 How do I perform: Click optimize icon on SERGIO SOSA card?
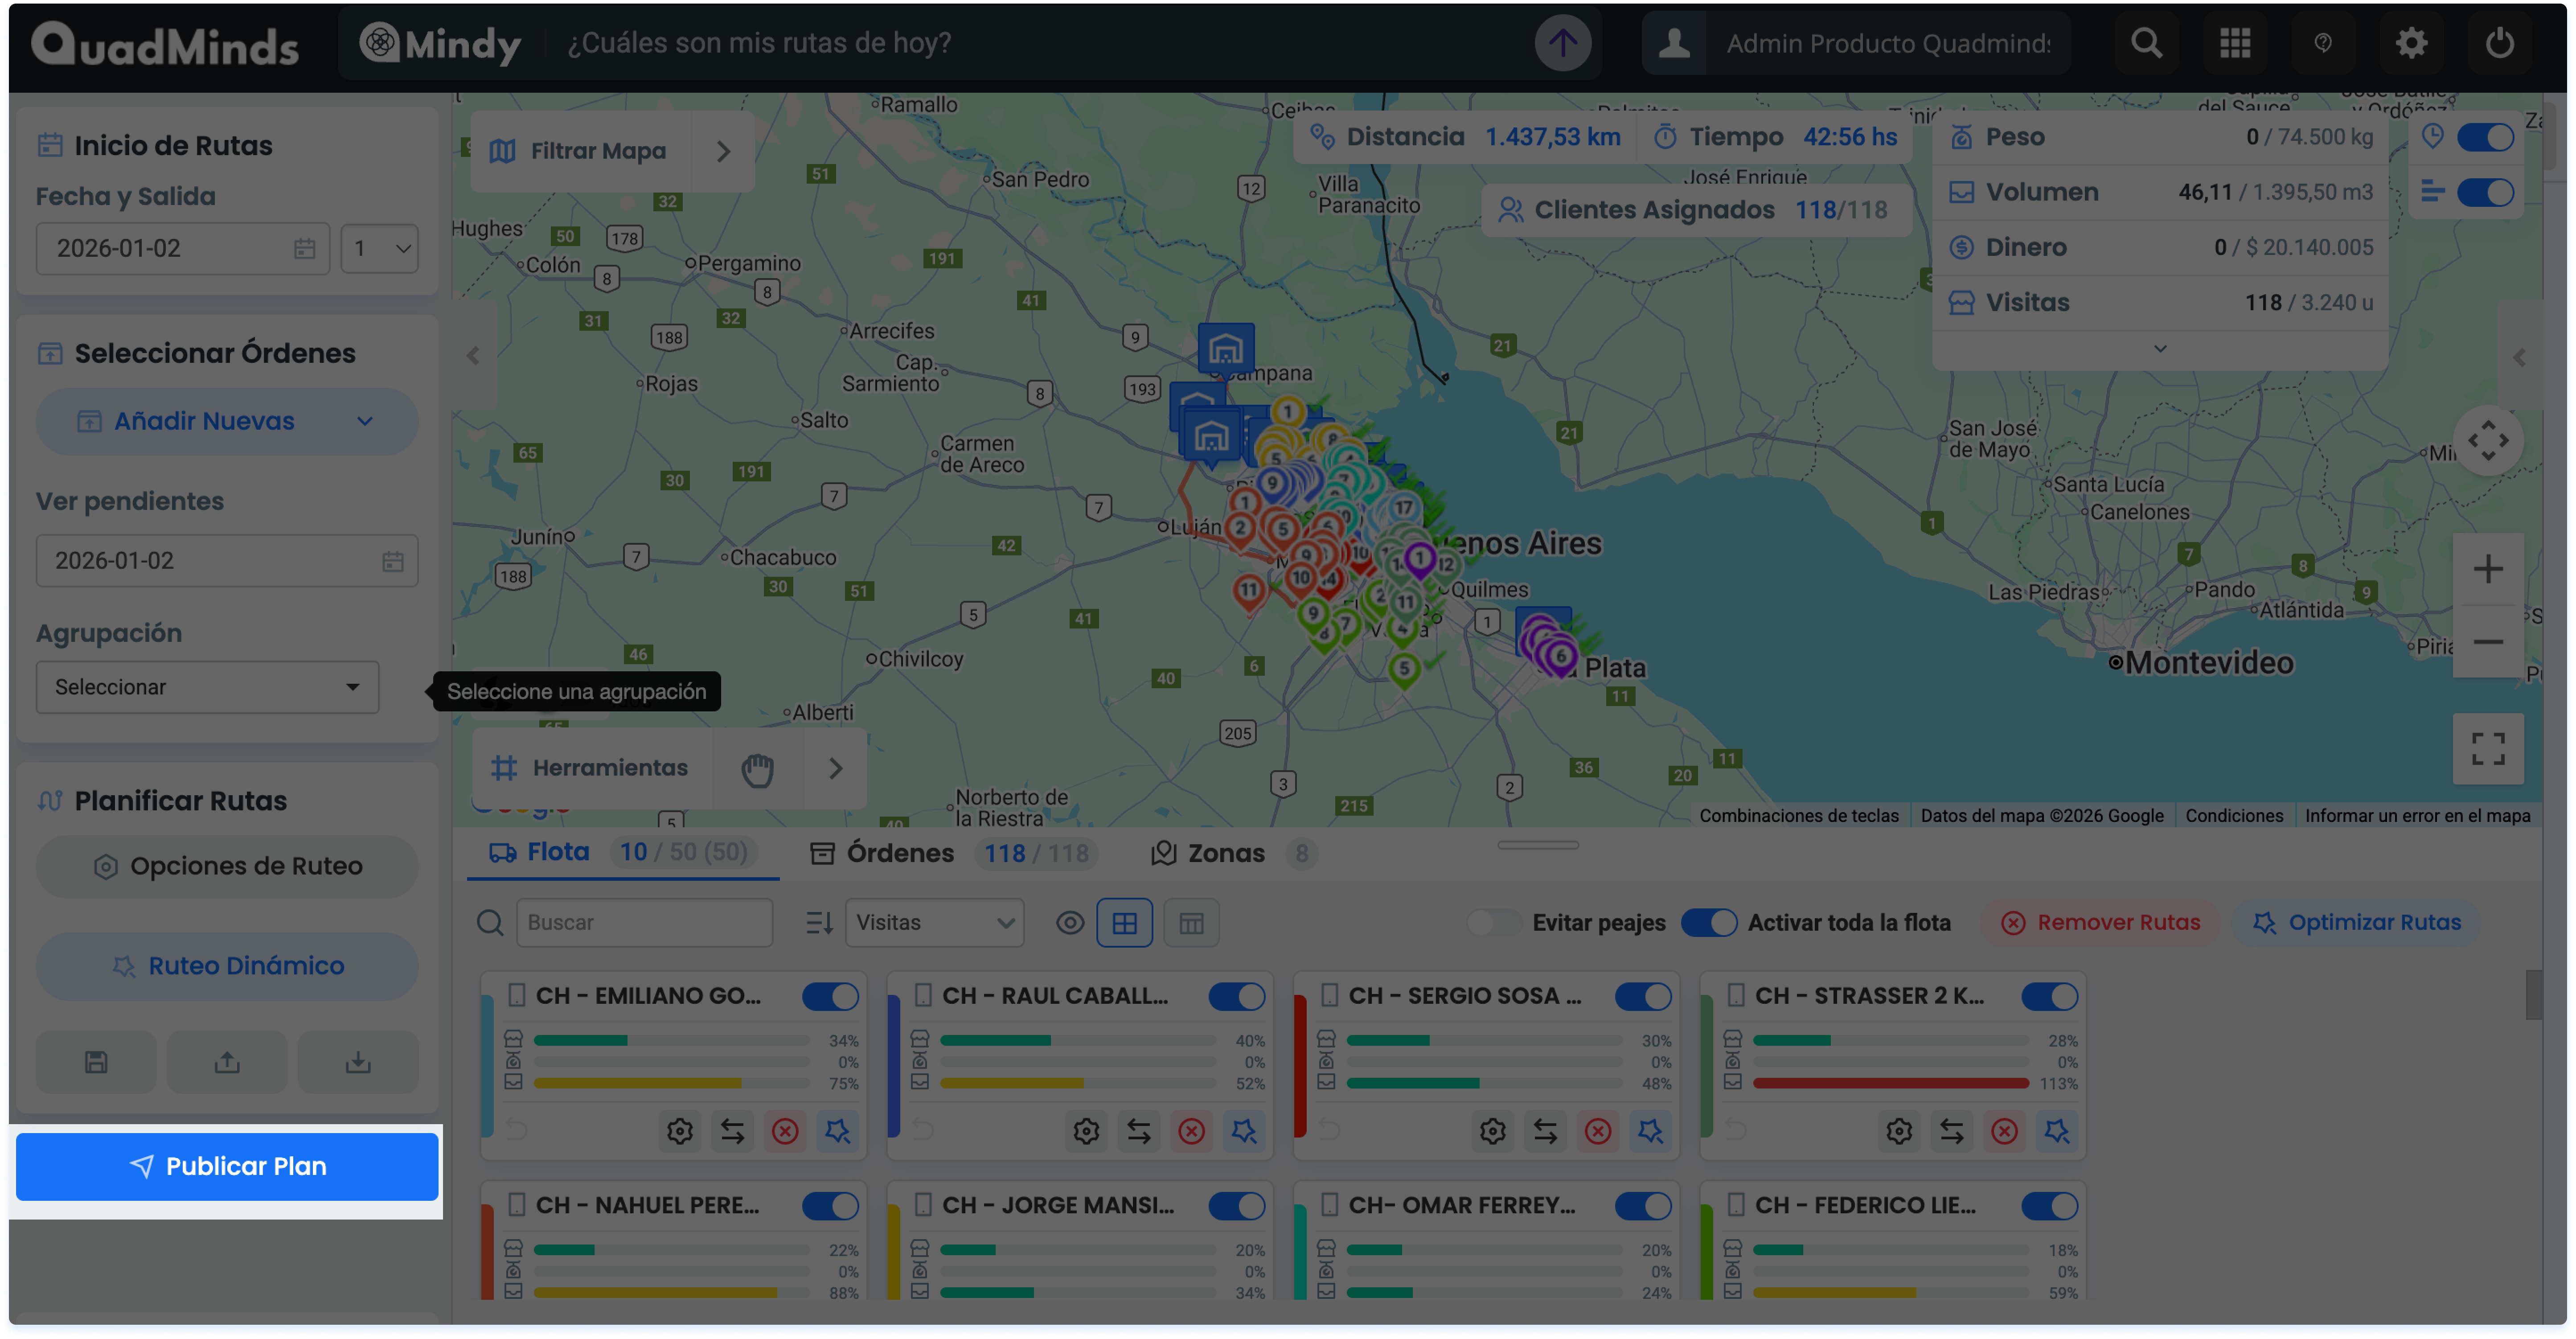pyautogui.click(x=1650, y=1131)
